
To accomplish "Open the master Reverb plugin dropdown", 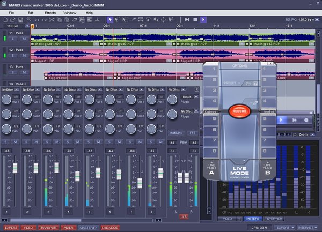I will click(196, 96).
